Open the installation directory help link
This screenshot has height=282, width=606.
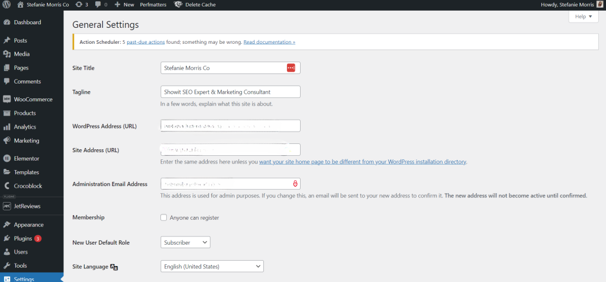pyautogui.click(x=363, y=162)
